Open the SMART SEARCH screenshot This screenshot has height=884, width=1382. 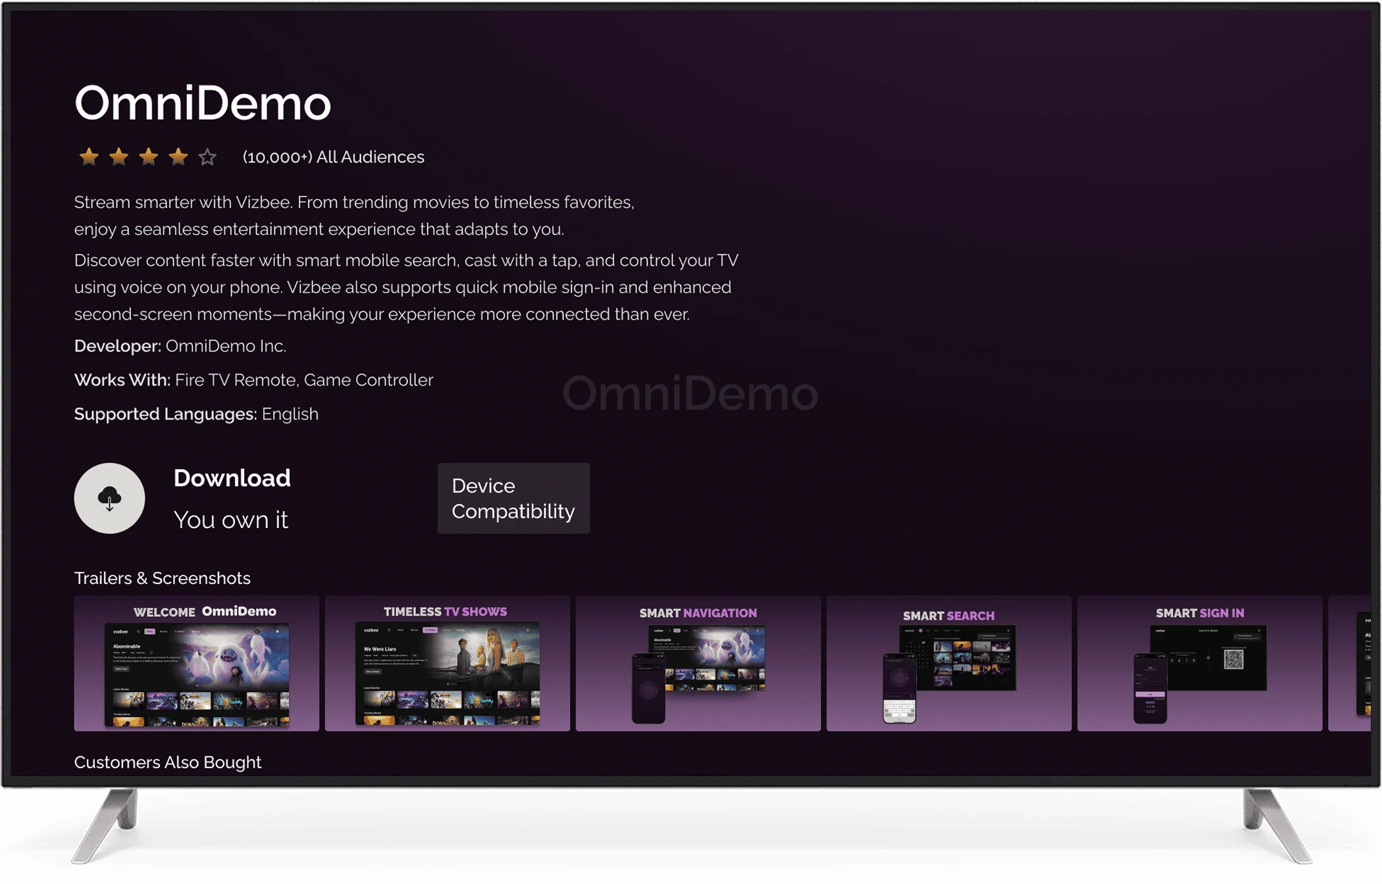[950, 664]
